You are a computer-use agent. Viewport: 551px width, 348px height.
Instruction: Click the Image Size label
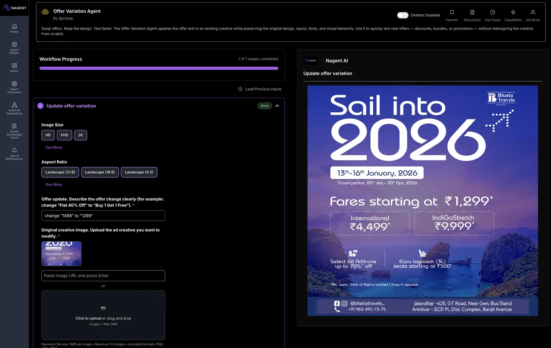point(53,125)
